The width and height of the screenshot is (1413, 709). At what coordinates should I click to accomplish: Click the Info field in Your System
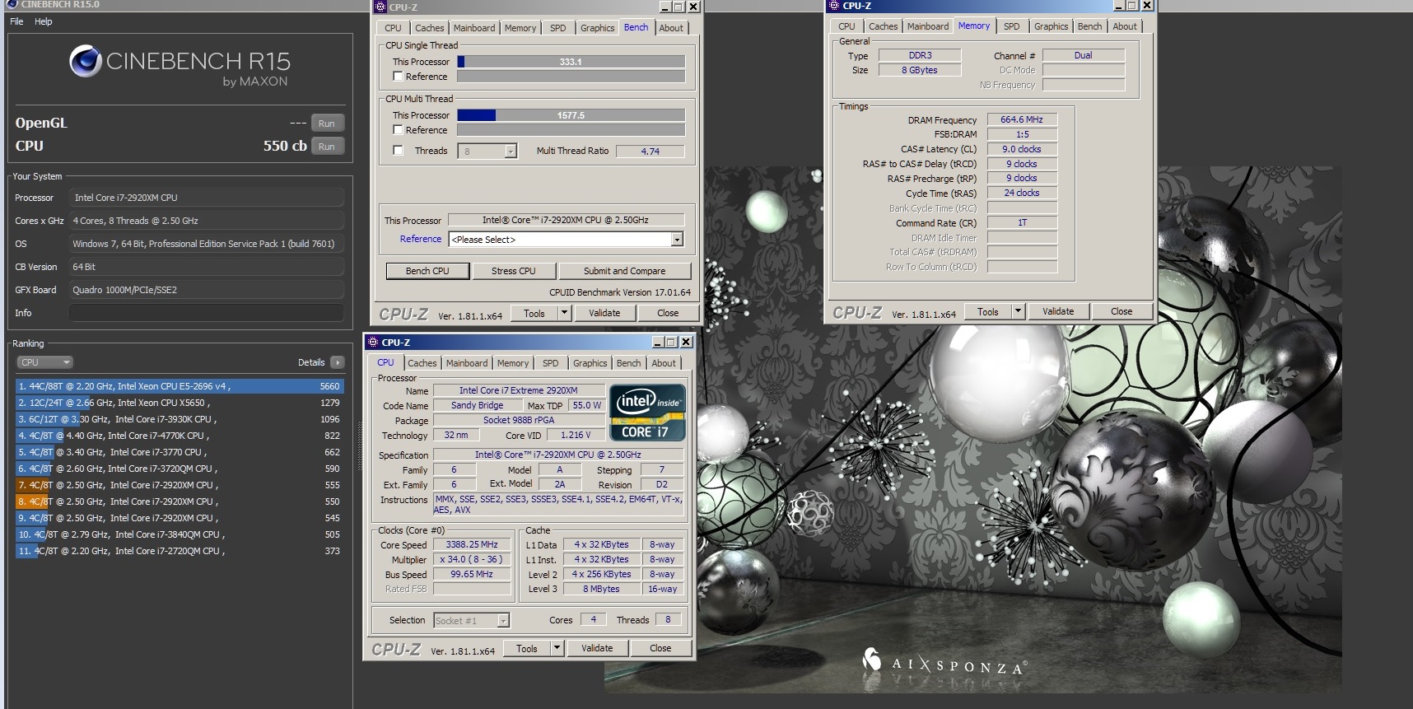(x=207, y=313)
